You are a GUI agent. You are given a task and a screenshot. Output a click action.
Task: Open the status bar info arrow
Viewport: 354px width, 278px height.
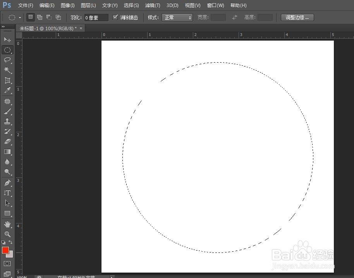point(112,277)
